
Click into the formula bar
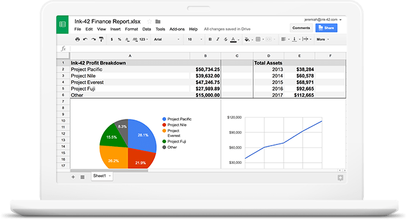tap(207, 49)
